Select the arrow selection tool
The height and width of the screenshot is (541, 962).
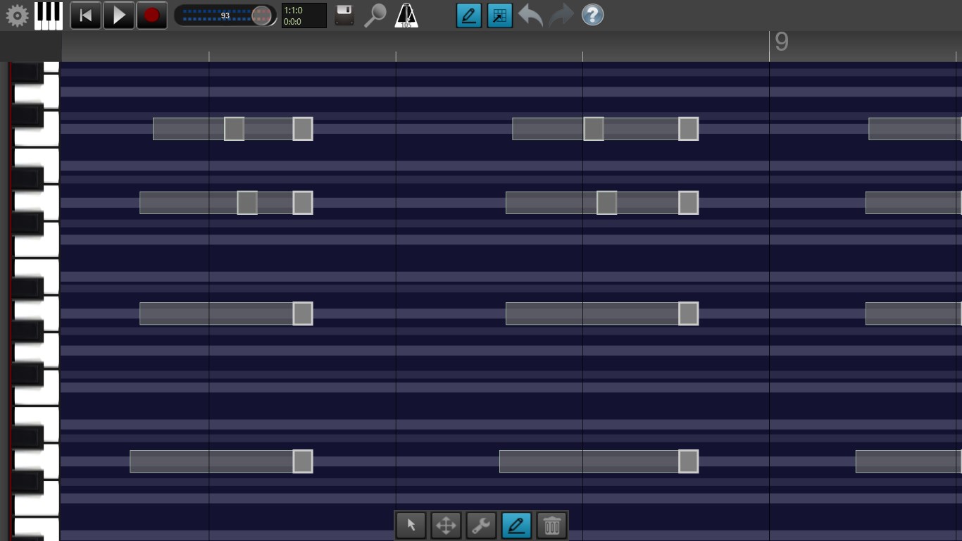tap(411, 524)
